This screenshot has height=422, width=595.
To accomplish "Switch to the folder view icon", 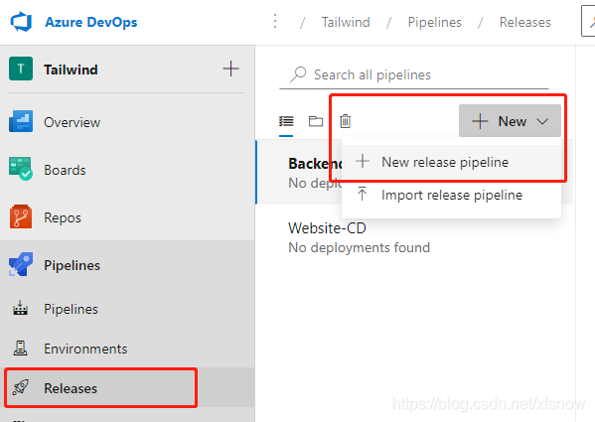I will tap(316, 121).
